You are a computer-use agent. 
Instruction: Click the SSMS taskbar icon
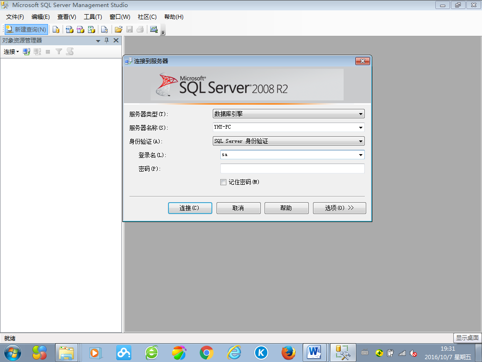pyautogui.click(x=343, y=353)
